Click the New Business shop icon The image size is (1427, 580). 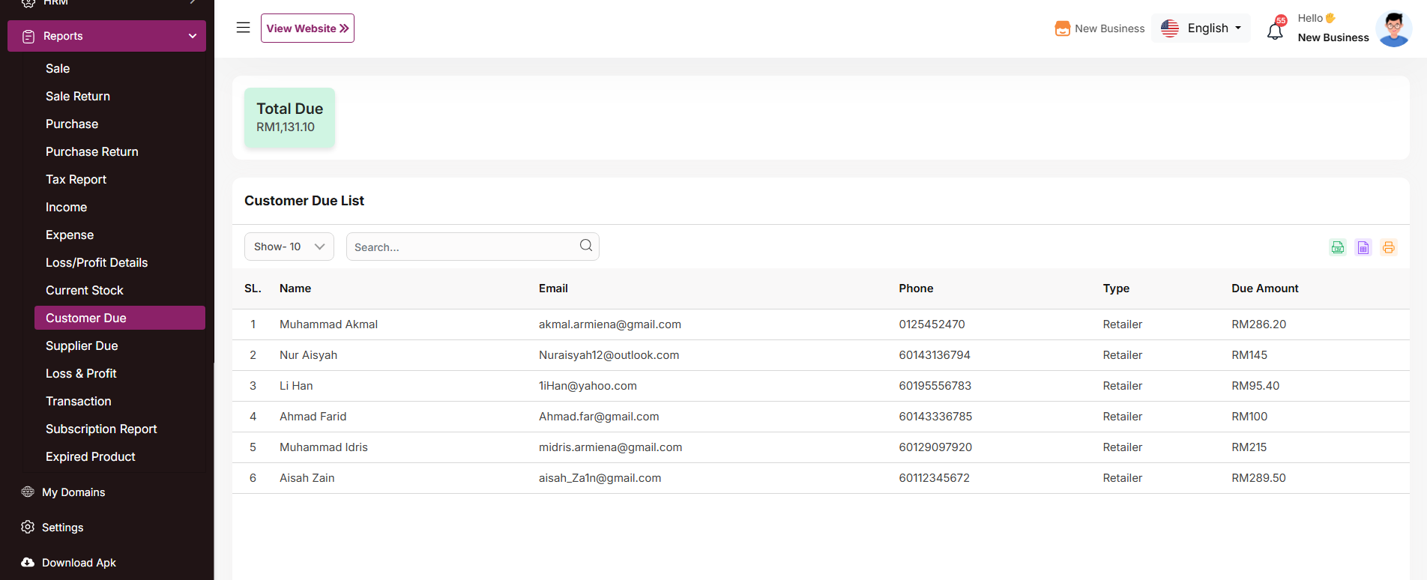point(1062,28)
